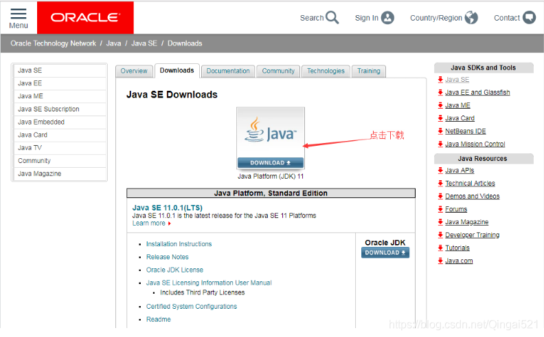Viewport: 544px width, 337px height.
Task: Open the Readme link
Action: coord(158,319)
